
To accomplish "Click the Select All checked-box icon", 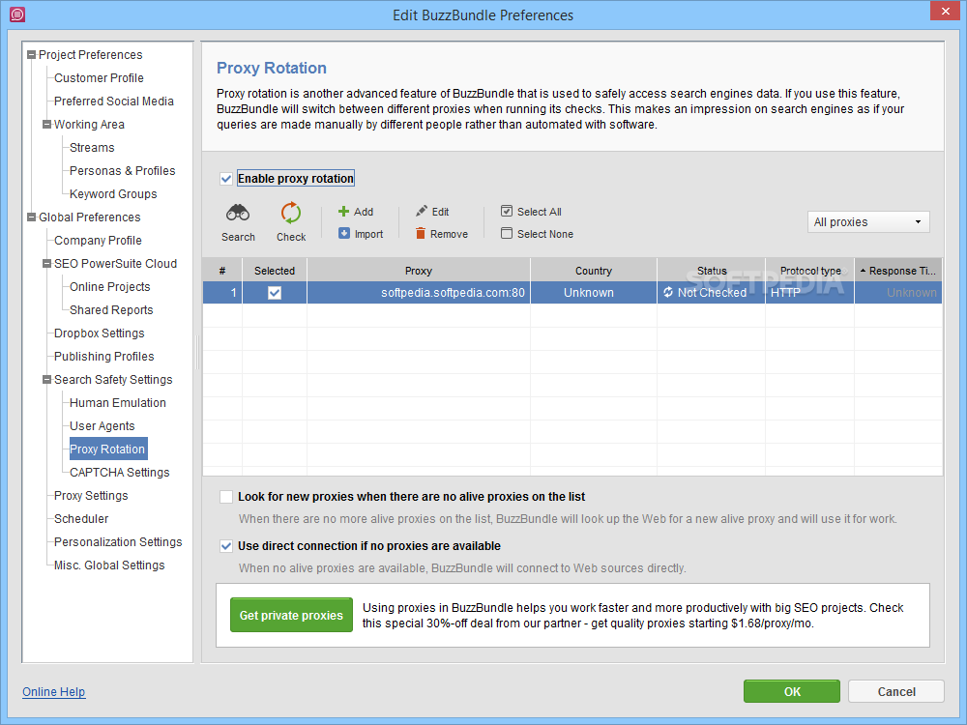I will (507, 212).
